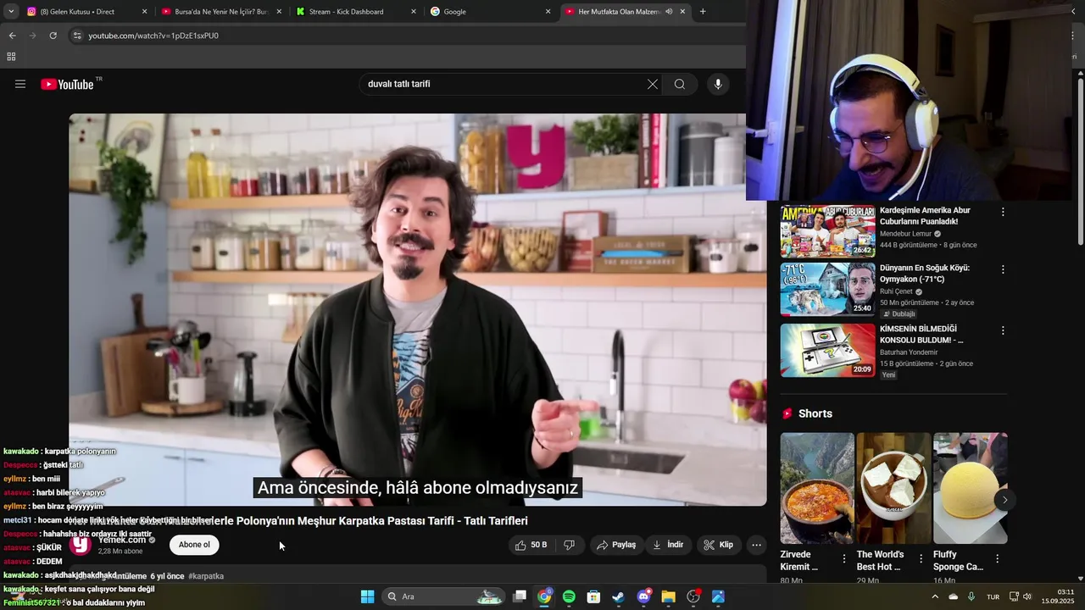Screen dimensions: 1085x610
Task: Reload the page with refresh icon
Action: point(53,36)
